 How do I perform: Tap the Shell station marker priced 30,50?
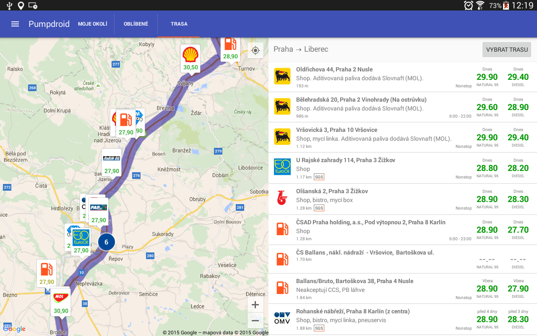pos(190,58)
